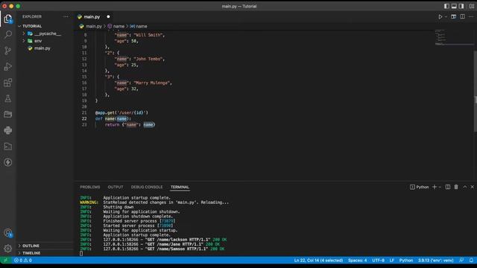The image size is (477, 268).
Task: Close the terminal panel
Action: [x=472, y=187]
